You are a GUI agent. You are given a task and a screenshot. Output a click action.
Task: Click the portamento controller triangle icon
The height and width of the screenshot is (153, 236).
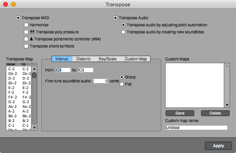pyautogui.click(x=31, y=38)
